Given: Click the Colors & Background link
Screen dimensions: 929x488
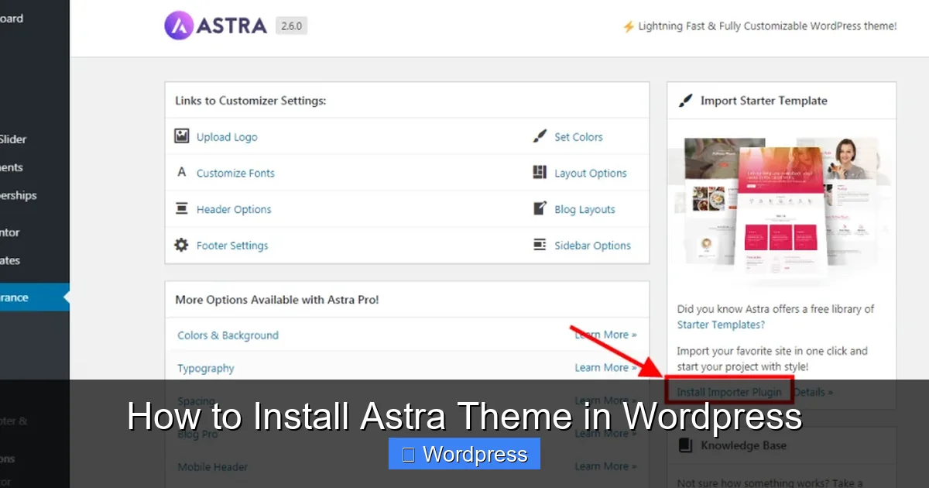Looking at the screenshot, I should pyautogui.click(x=228, y=335).
